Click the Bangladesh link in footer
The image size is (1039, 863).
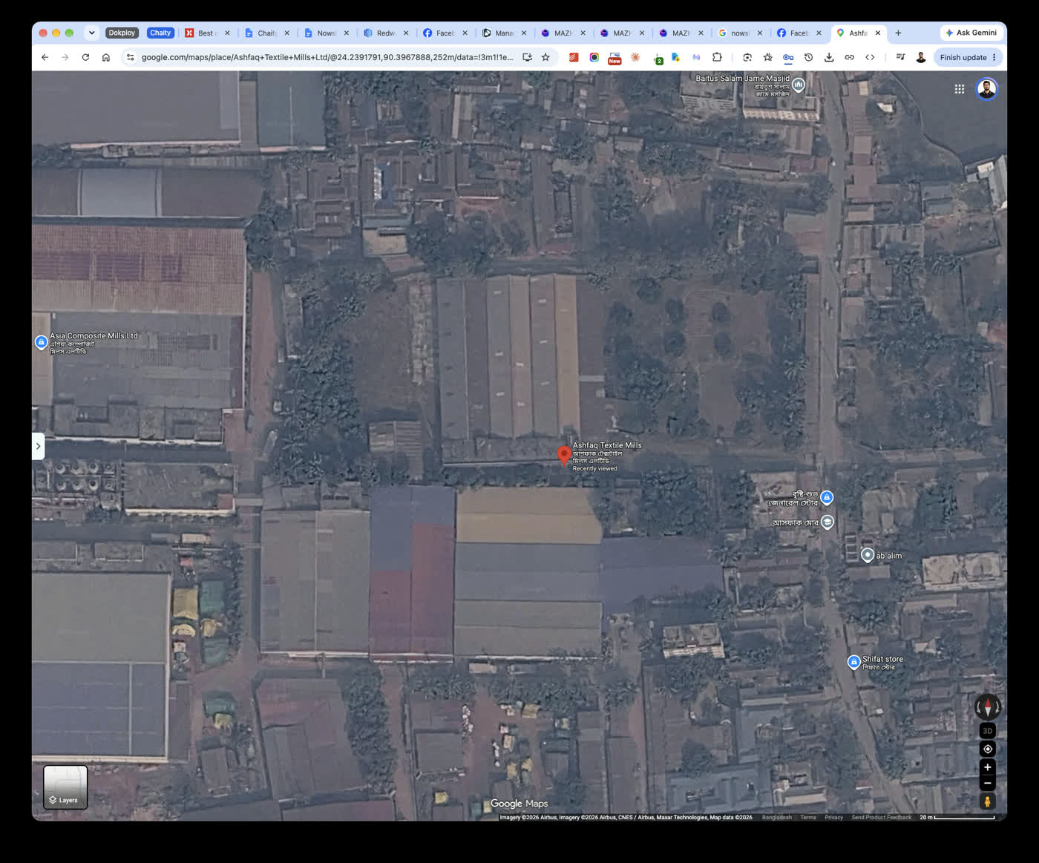[776, 817]
